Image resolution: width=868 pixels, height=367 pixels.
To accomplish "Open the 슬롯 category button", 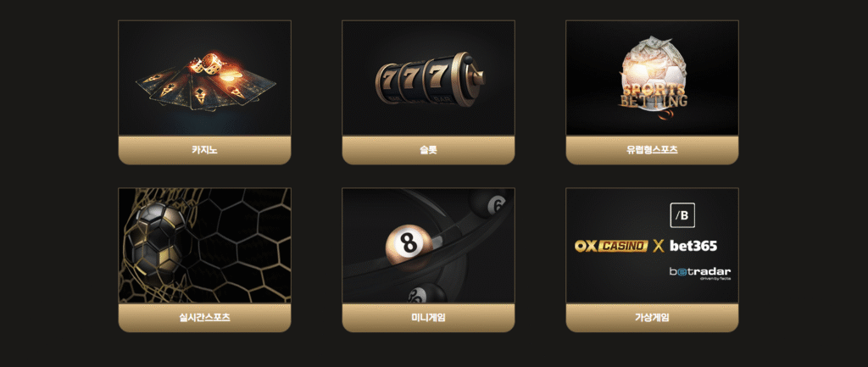I will coord(428,150).
